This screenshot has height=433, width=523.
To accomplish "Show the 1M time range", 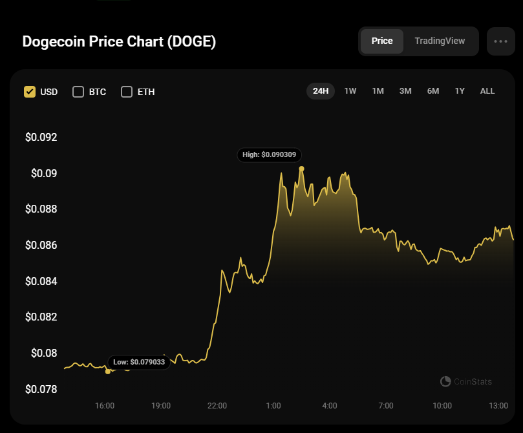I will point(378,91).
